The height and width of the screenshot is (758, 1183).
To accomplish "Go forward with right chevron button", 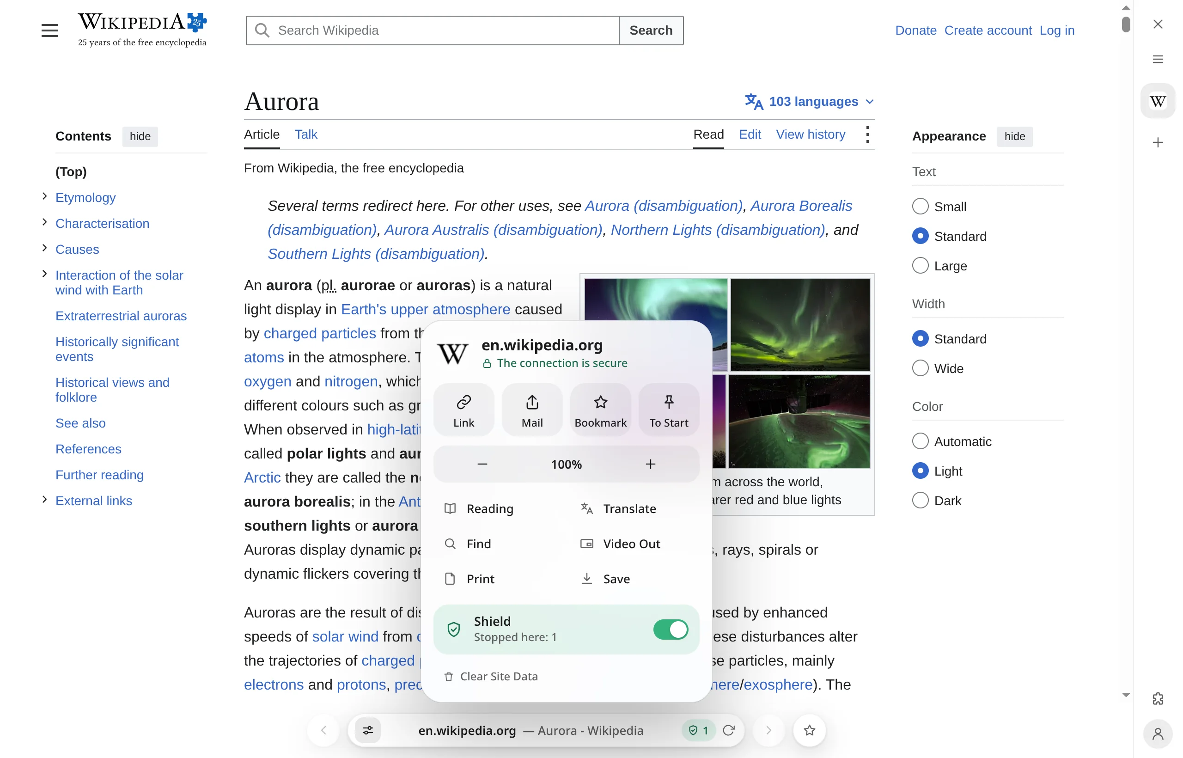I will pyautogui.click(x=768, y=730).
